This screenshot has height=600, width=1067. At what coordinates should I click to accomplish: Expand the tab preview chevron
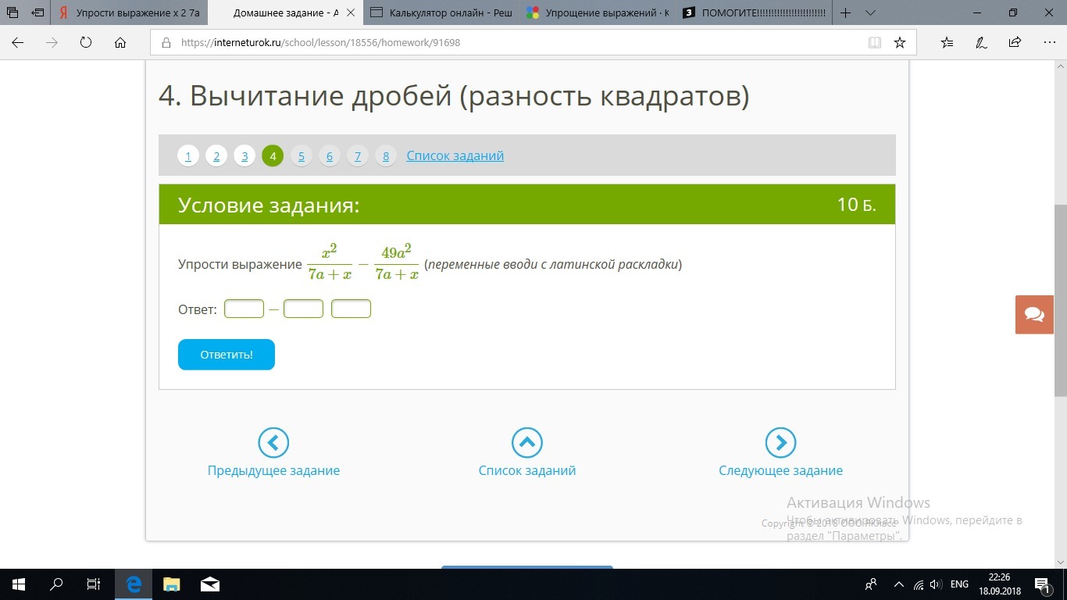coord(870,12)
